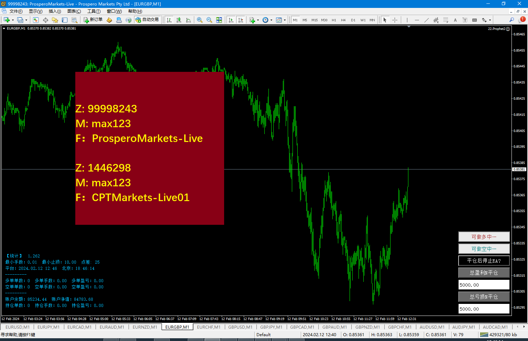Expand the templates dropdown arrow
Image resolution: width=528 pixels, height=341 pixels.
point(285,20)
